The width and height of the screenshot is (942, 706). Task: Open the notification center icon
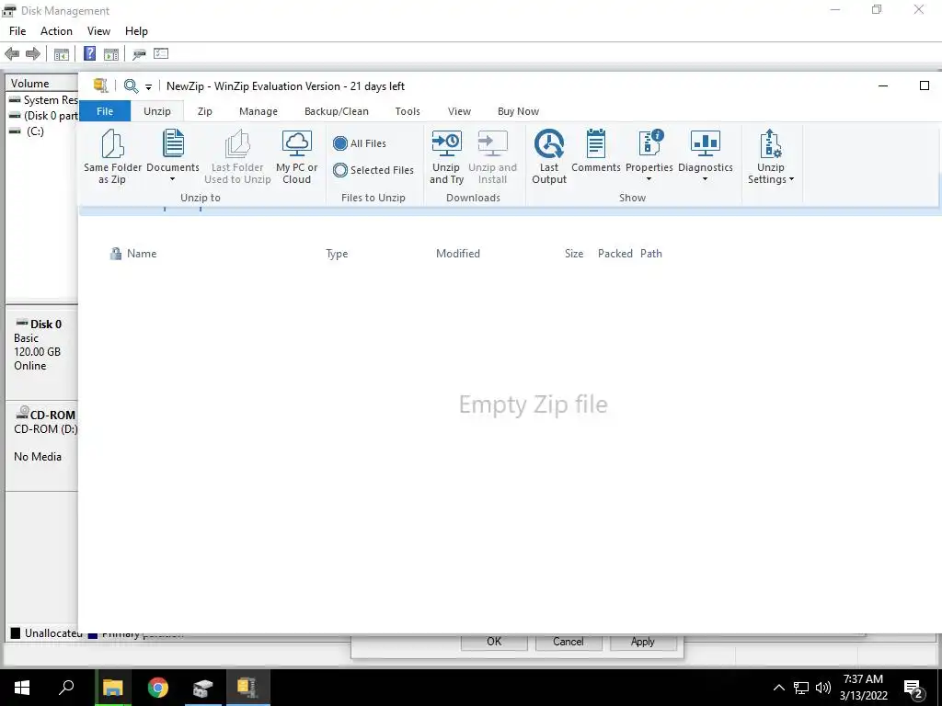click(913, 689)
